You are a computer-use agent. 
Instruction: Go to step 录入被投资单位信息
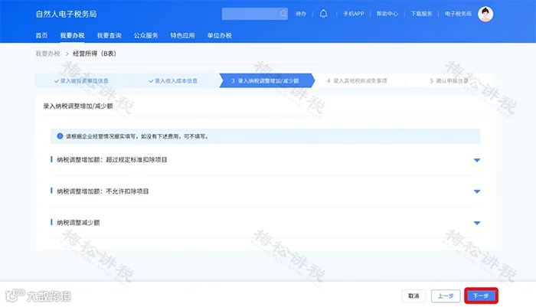click(81, 81)
